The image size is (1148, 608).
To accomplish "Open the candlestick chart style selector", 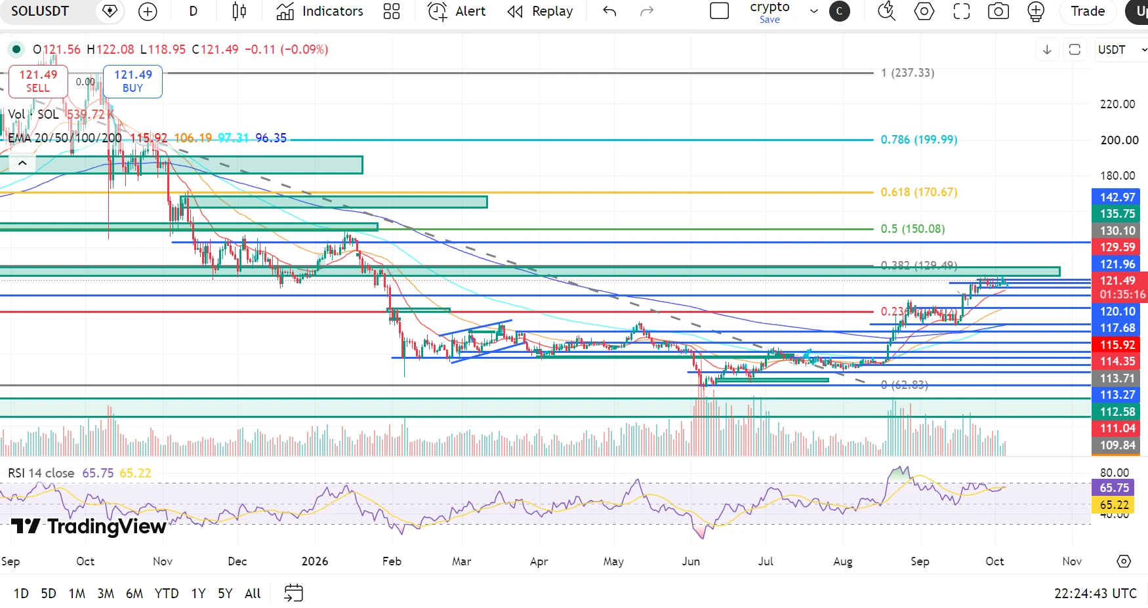I will [239, 11].
